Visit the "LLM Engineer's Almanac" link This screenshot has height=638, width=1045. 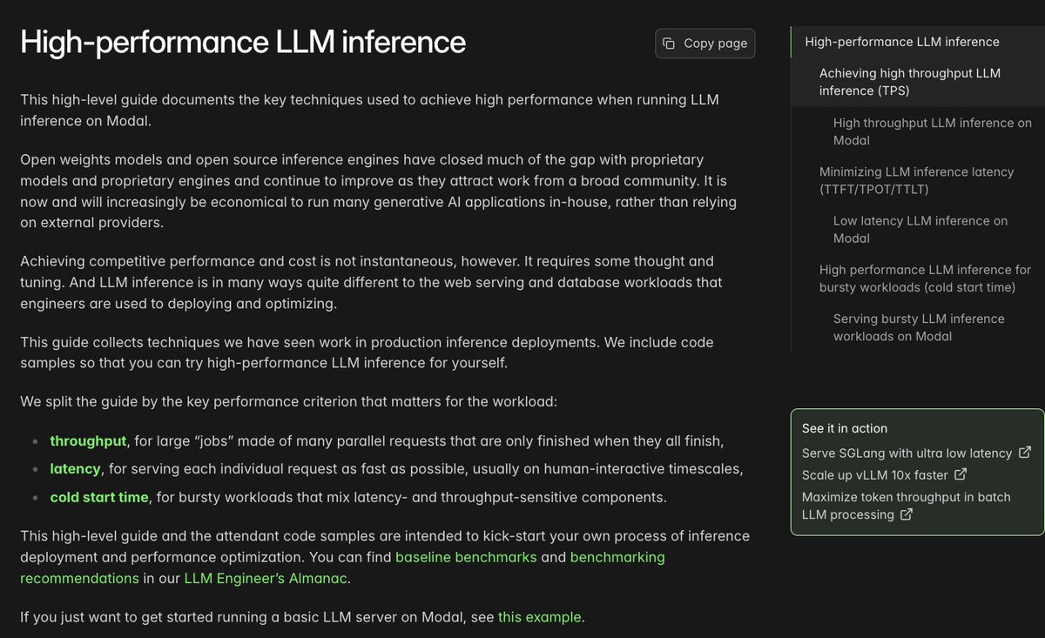point(265,578)
